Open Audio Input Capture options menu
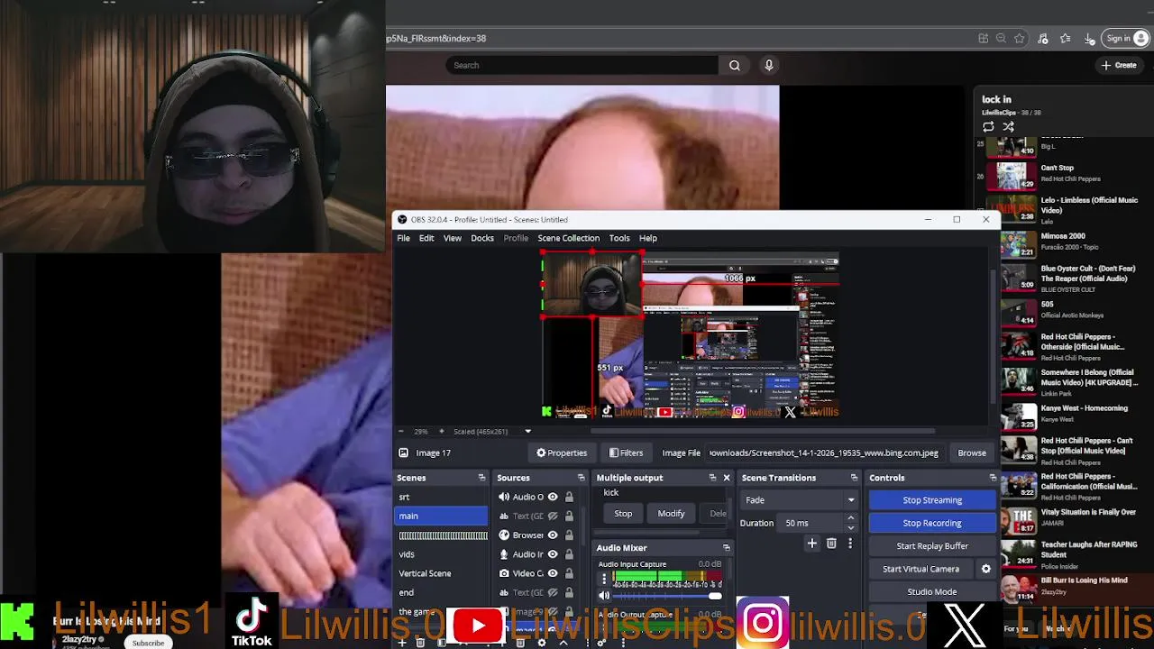The width and height of the screenshot is (1154, 649). point(604,580)
